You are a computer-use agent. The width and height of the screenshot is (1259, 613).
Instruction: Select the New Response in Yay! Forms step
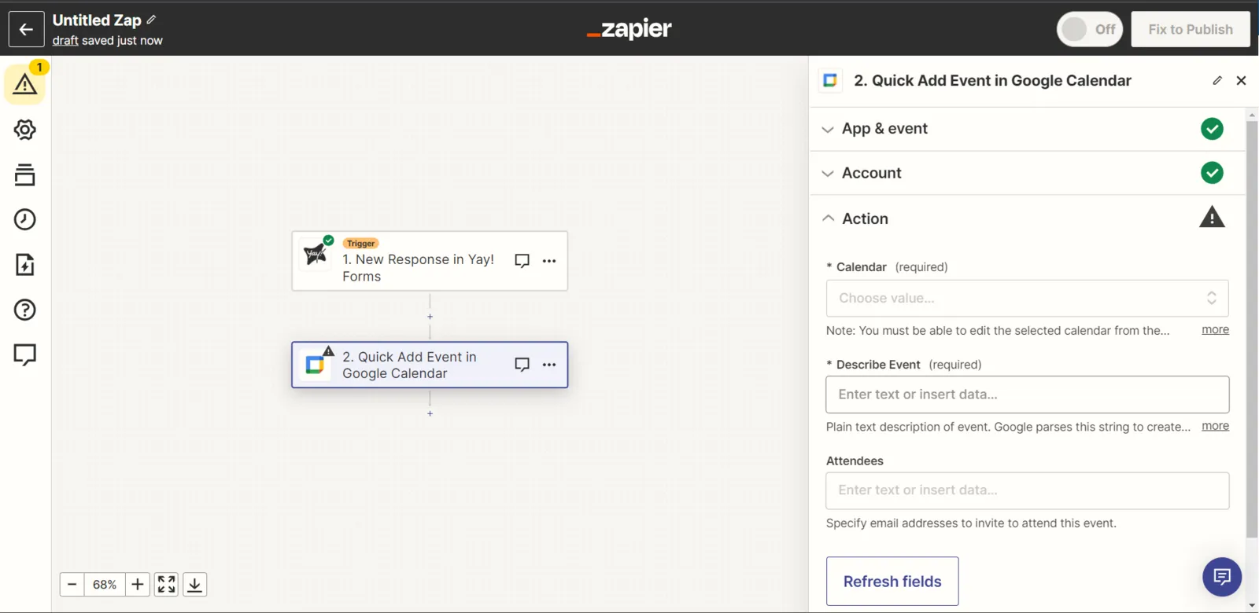430,261
